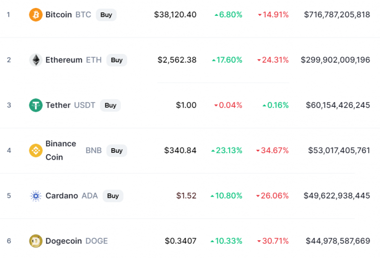Click the Buy button beside Cardano ADA
The image size is (380, 258).
coord(113,196)
